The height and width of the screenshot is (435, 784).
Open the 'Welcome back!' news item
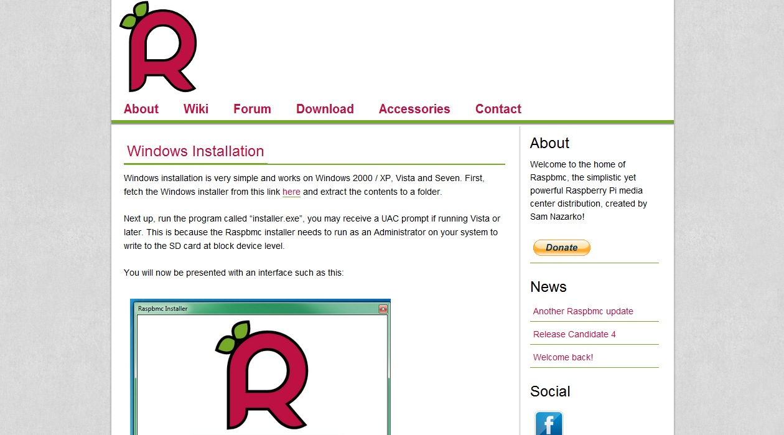(563, 357)
